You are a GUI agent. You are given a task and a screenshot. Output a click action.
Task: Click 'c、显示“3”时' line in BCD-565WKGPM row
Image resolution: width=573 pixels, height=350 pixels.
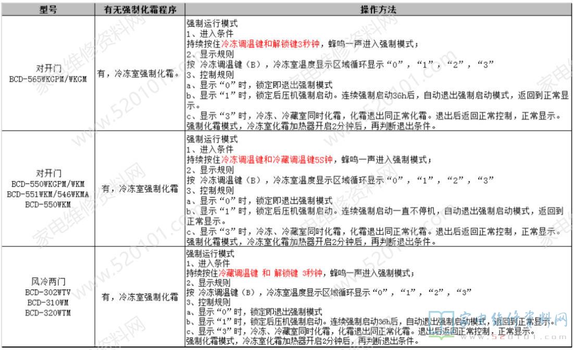[374, 116]
